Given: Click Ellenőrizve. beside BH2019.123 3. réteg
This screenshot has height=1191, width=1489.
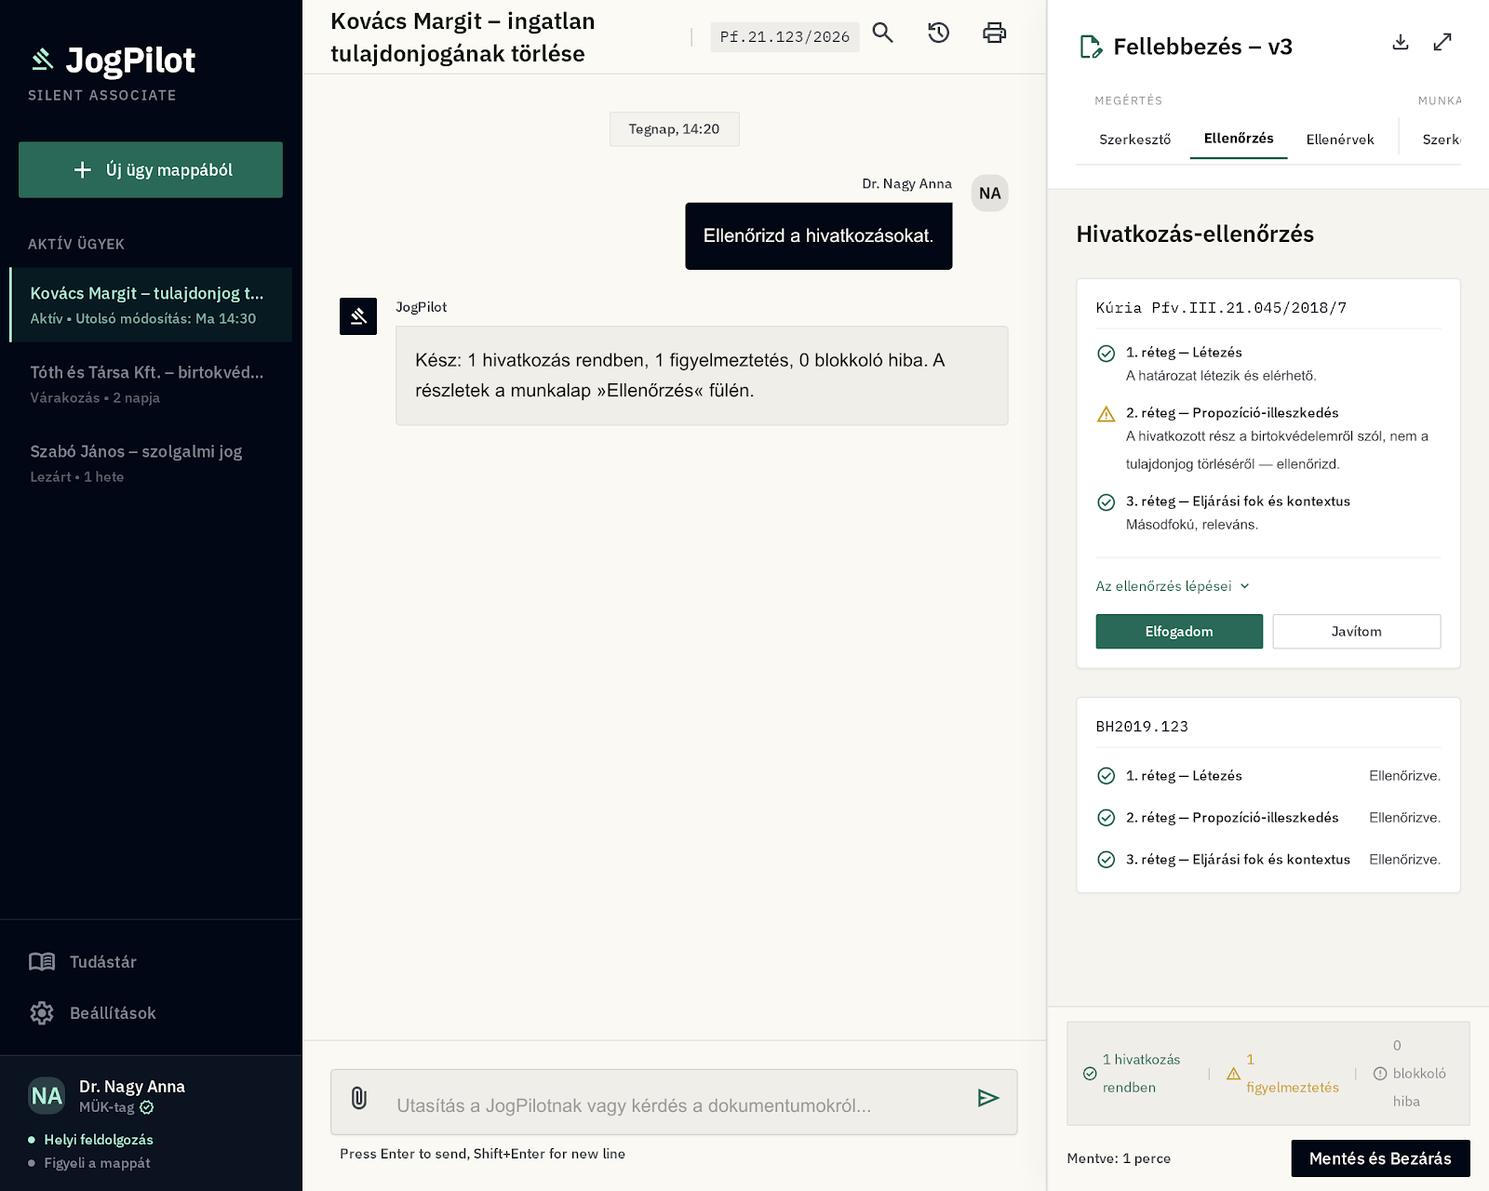Looking at the screenshot, I should point(1404,860).
